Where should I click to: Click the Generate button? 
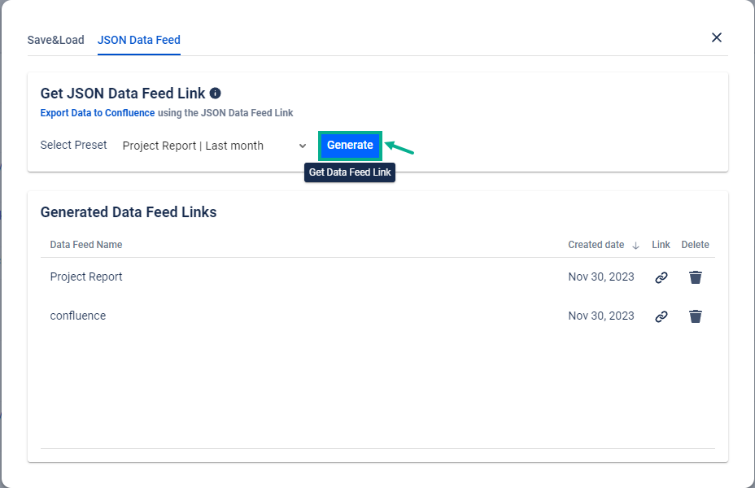click(x=350, y=145)
